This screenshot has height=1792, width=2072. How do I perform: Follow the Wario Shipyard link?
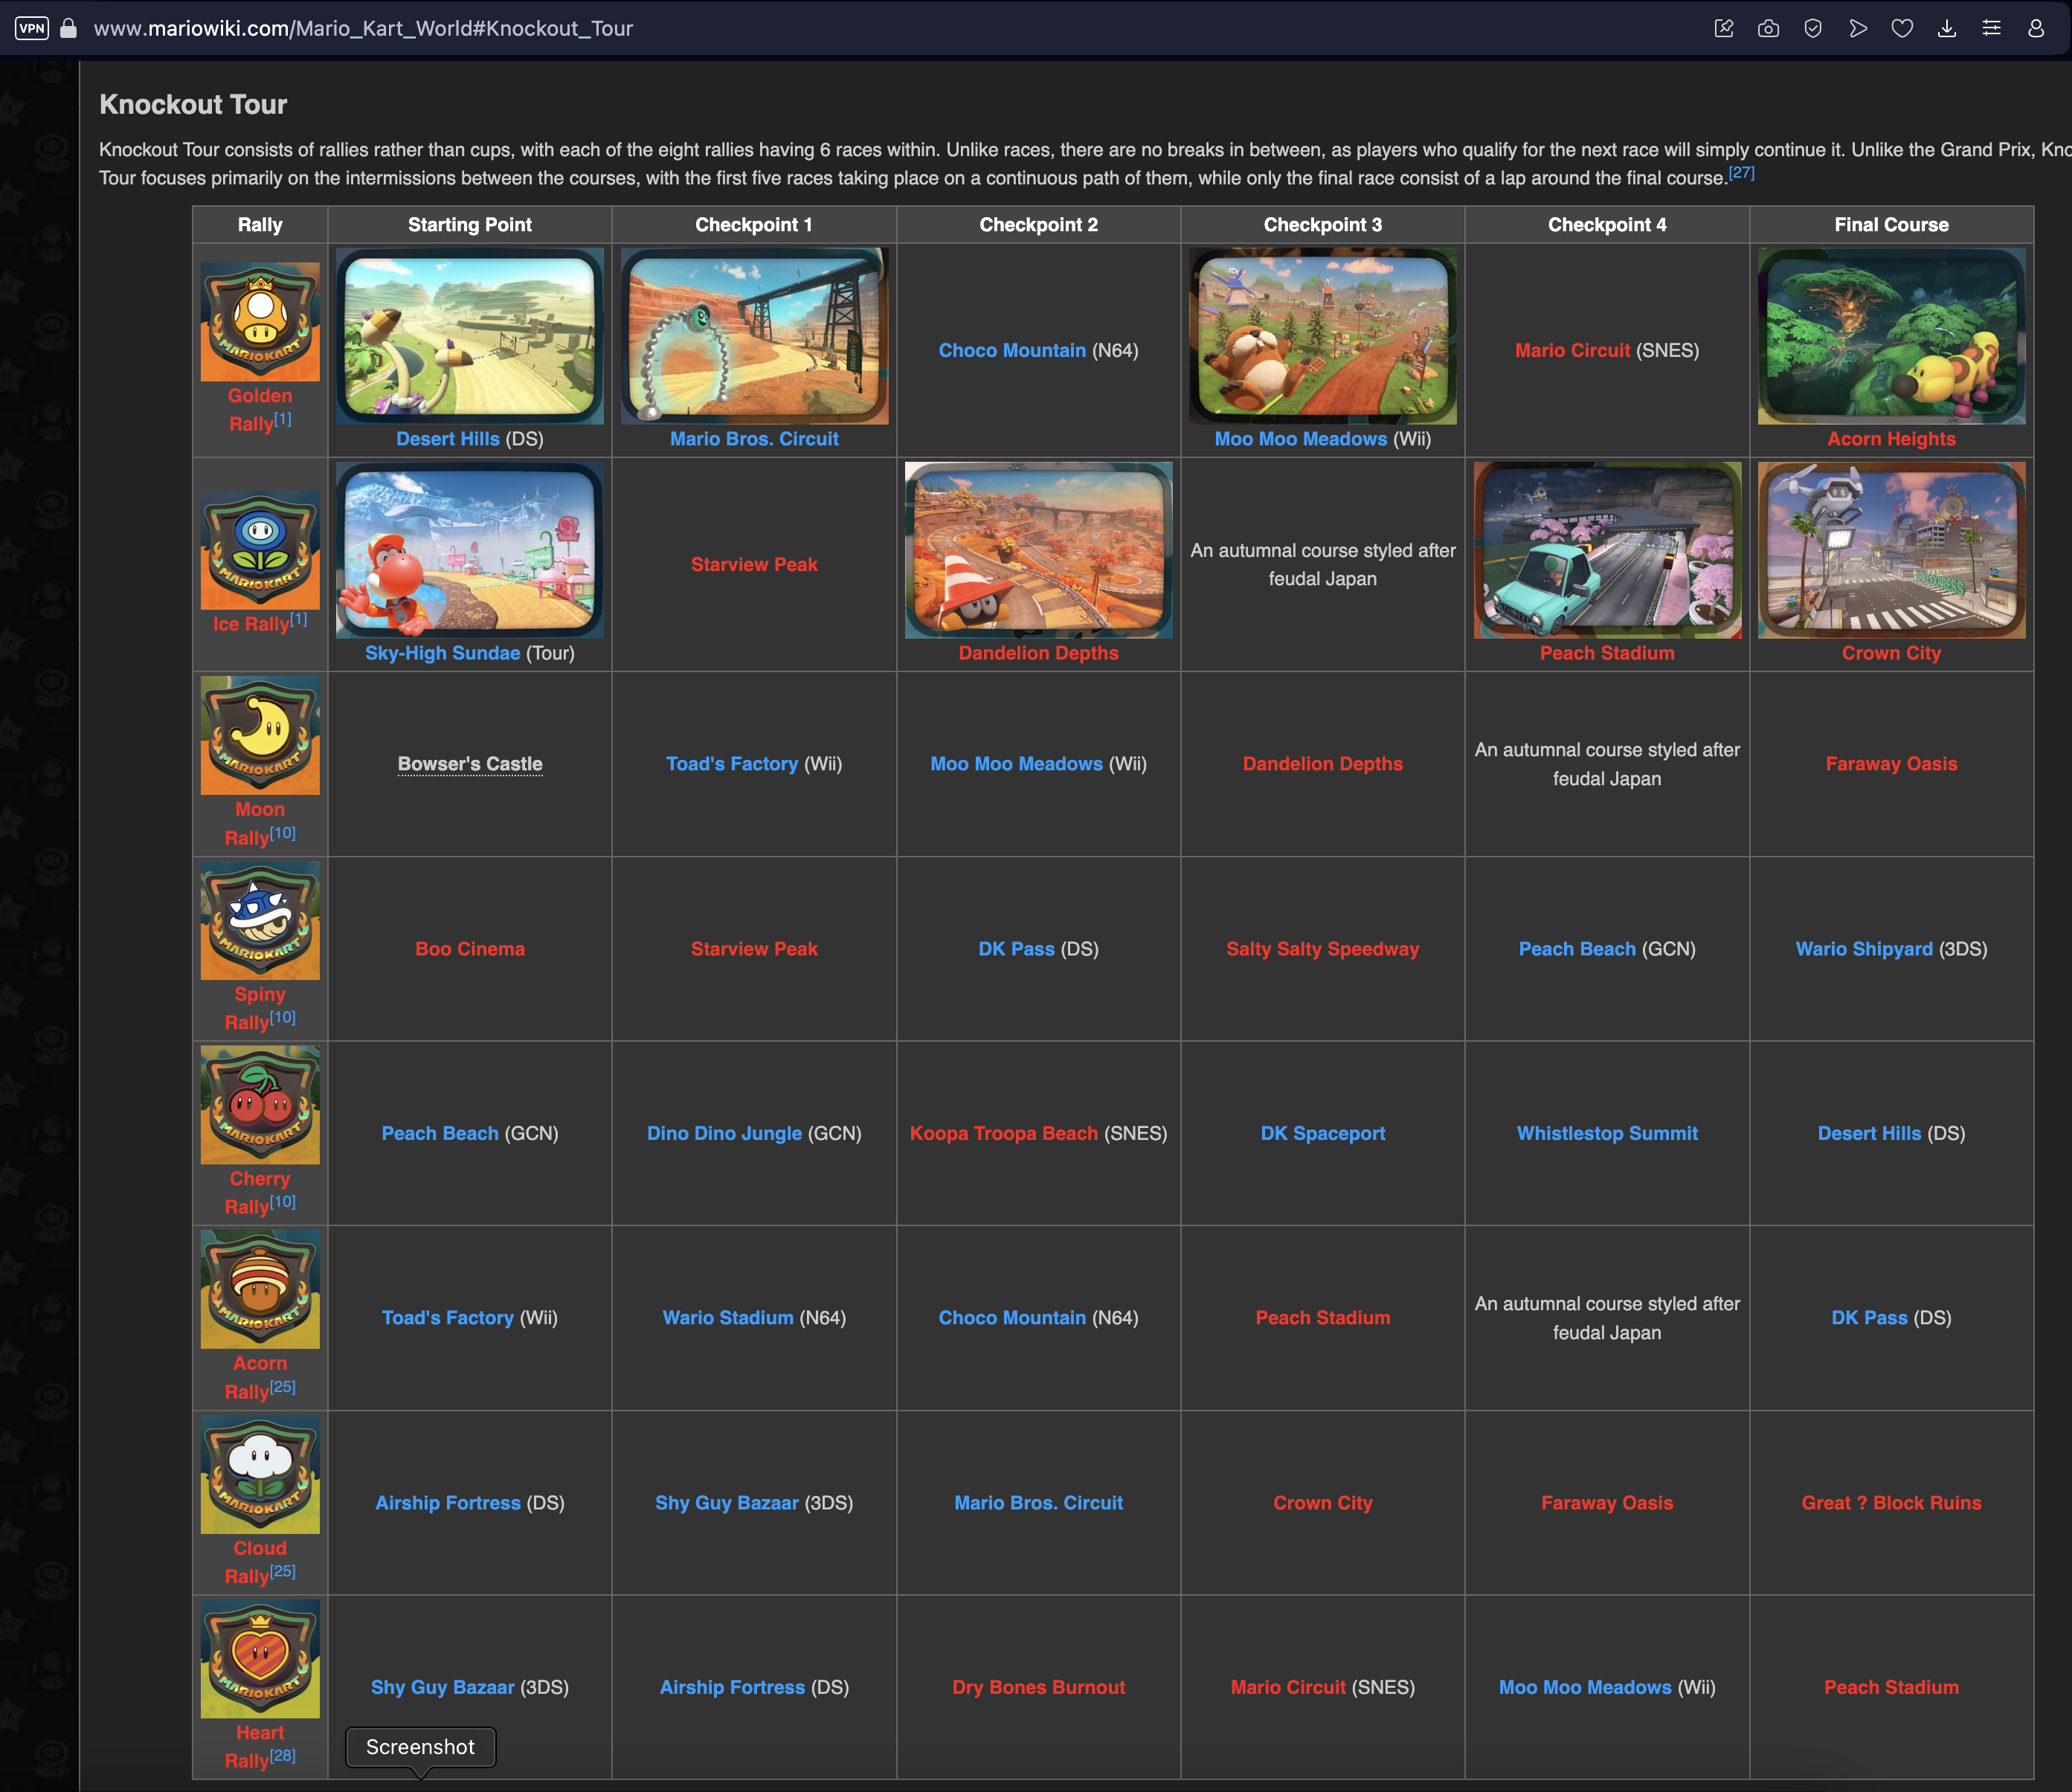[1864, 949]
